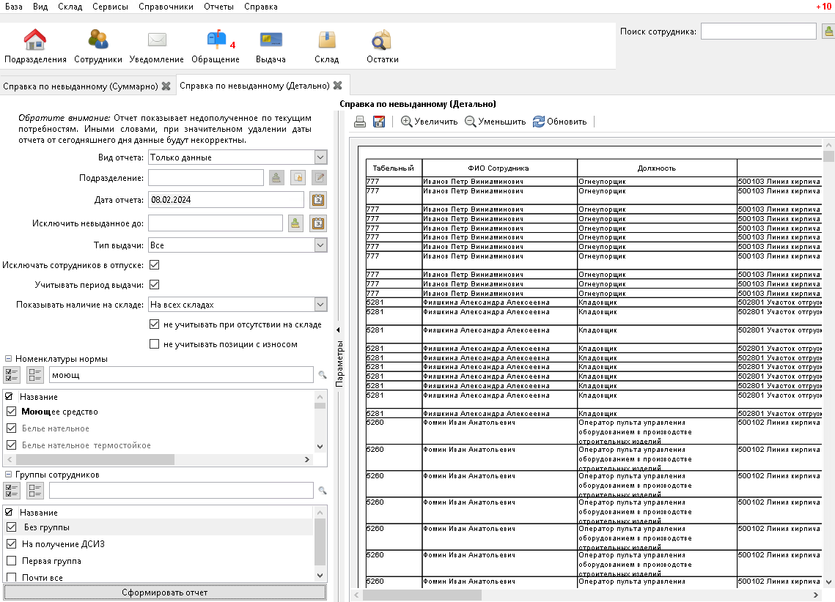The width and height of the screenshot is (835, 602).
Task: Click the report horizontal scrollbar thumb
Action: pos(422,595)
